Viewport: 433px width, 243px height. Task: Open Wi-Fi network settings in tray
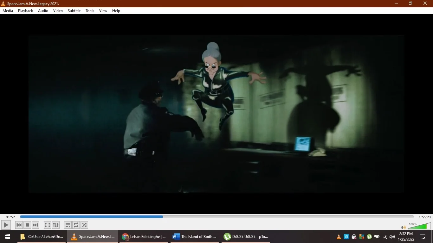pos(385,237)
